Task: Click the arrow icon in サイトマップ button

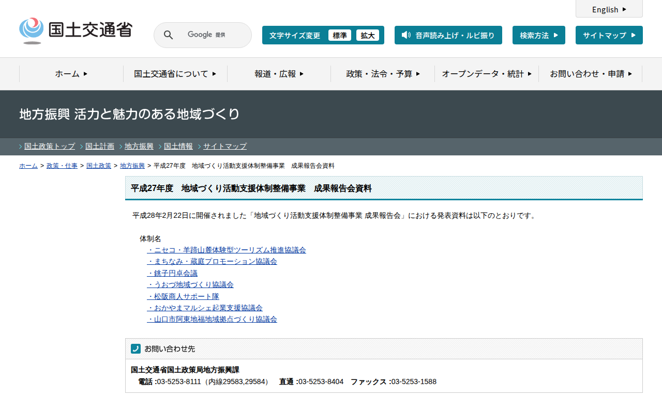Action: pos(633,35)
